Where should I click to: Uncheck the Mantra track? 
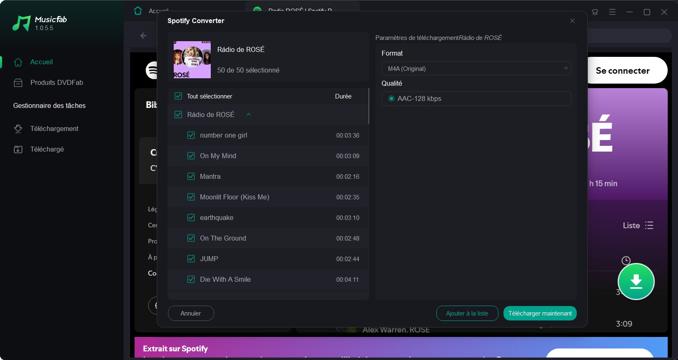point(191,176)
